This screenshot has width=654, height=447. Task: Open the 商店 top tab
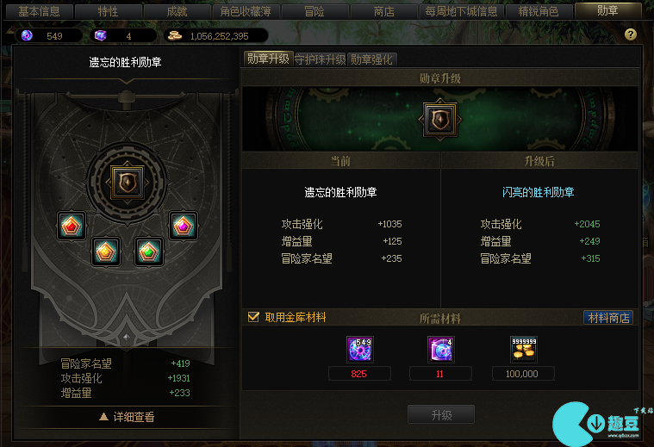[383, 11]
